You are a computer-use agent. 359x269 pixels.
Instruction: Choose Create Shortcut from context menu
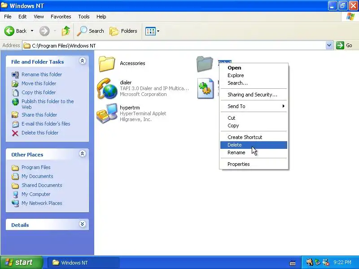(254, 137)
